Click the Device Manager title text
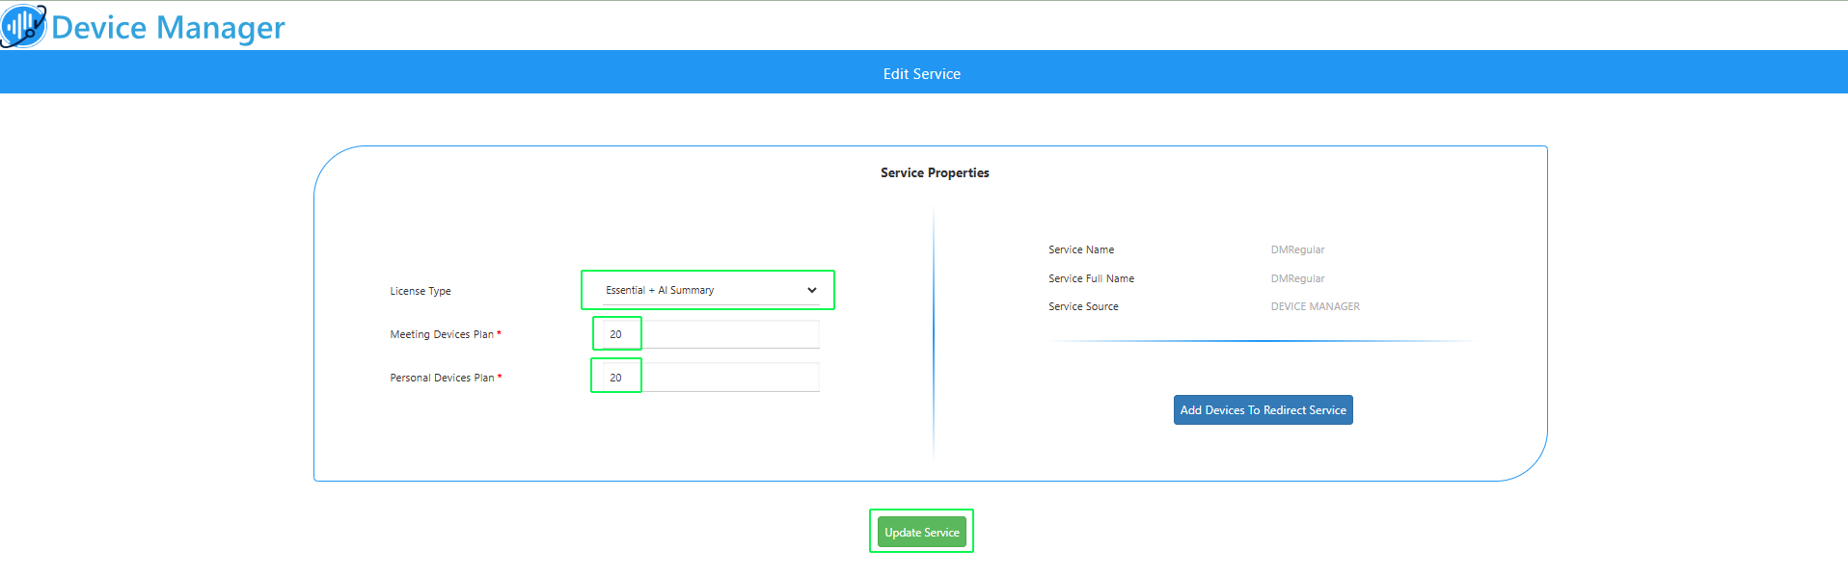 (x=168, y=28)
